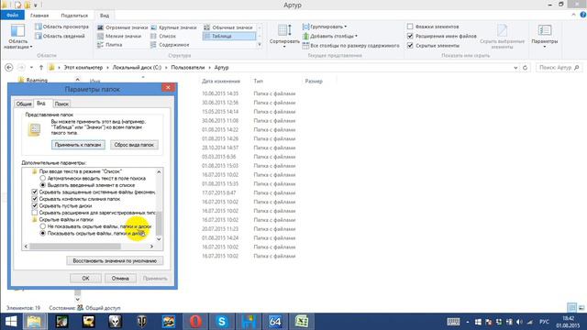Viewport: 587px width, 330px height.
Task: Open Group by (Группировать) dropdown
Action: [325, 27]
